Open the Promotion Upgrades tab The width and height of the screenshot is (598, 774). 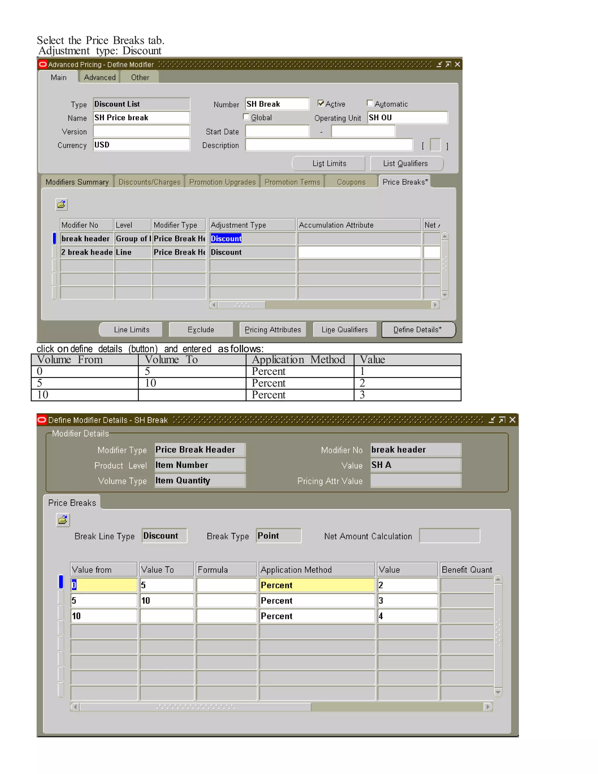(222, 182)
